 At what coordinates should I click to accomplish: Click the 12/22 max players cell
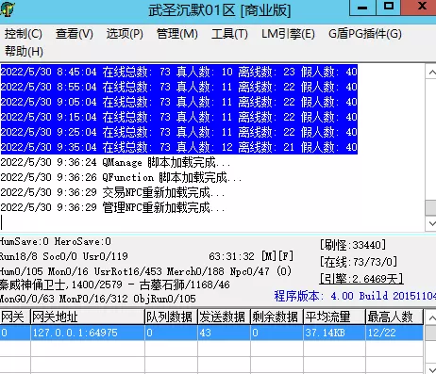pos(394,333)
